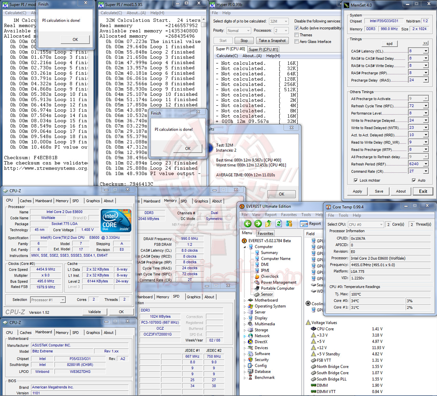This screenshot has width=437, height=396.
Task: Collapse the Computer node arrow in EVEREST tree
Action: pyautogui.click(x=244, y=247)
